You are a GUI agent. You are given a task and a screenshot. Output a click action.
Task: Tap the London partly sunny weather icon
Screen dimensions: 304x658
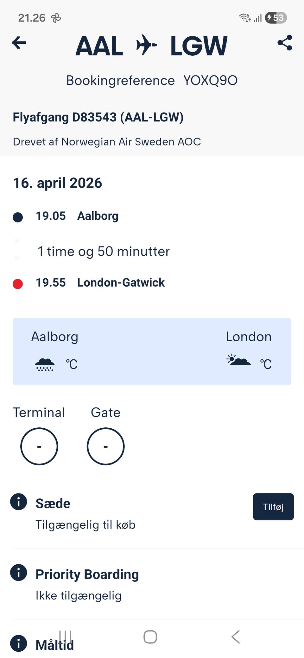pyautogui.click(x=239, y=361)
